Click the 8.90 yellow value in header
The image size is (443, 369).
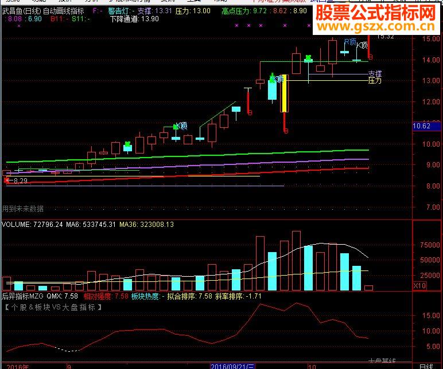[x=300, y=11]
